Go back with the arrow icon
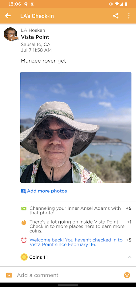The height and width of the screenshot is (287, 136). 8,16
